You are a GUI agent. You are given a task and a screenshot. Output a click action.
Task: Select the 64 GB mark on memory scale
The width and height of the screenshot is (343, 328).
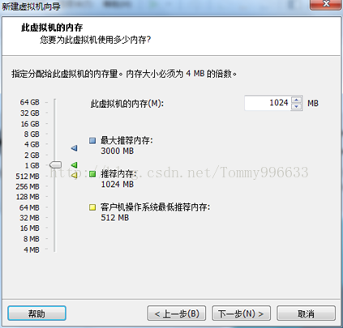click(x=30, y=102)
